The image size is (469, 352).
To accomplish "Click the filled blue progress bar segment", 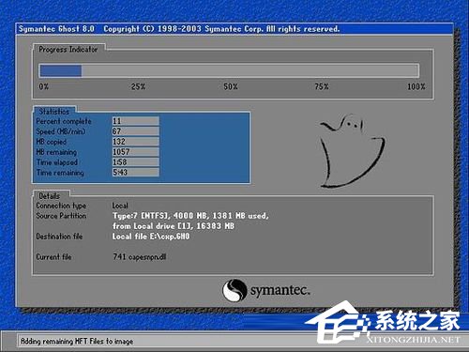I will pyautogui.click(x=61, y=70).
